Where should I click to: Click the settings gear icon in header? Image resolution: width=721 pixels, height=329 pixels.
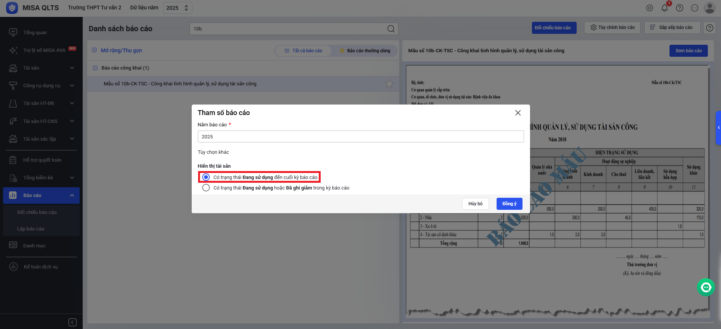(649, 8)
